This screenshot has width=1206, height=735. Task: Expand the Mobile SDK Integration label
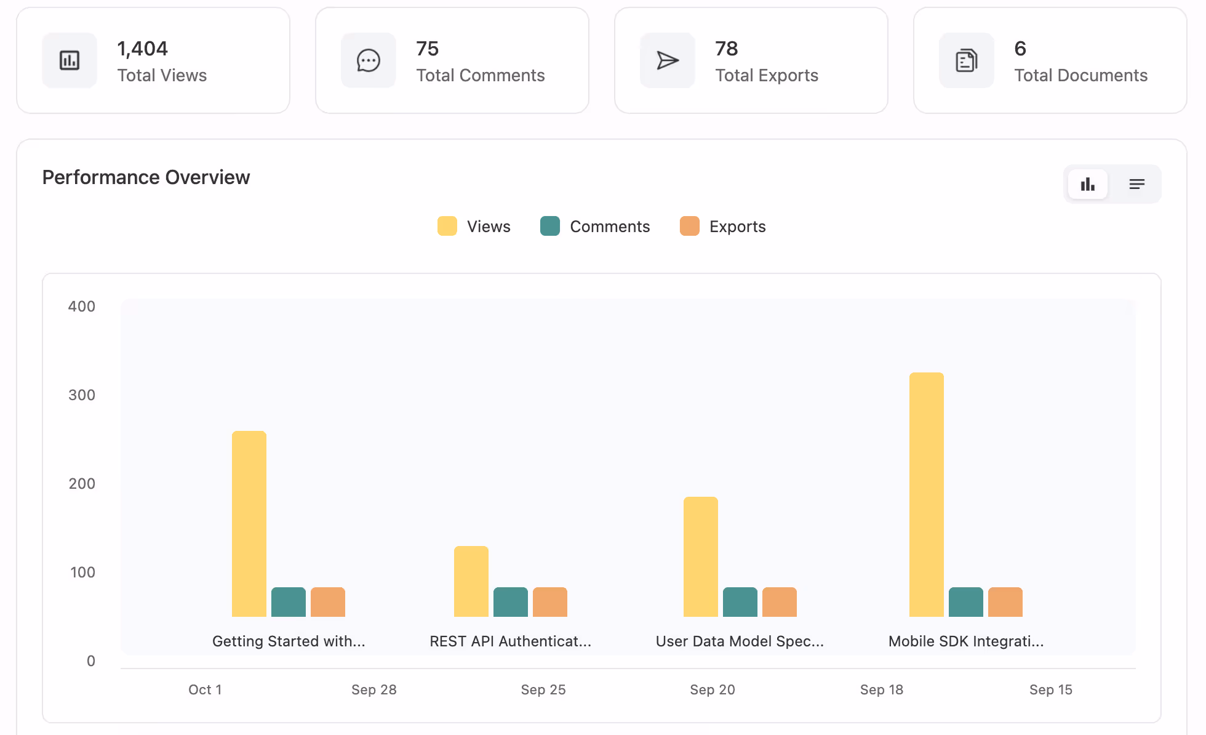pyautogui.click(x=965, y=641)
